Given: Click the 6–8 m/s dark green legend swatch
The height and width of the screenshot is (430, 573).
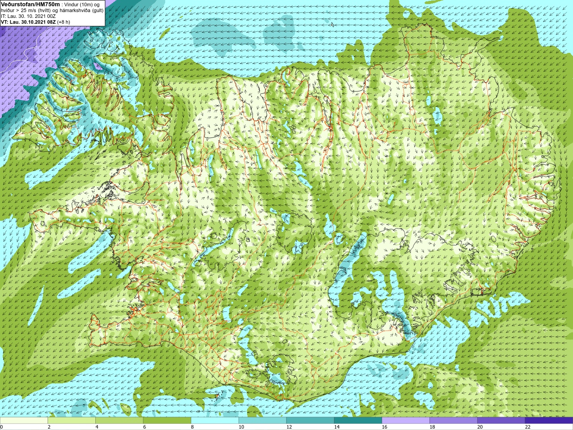Looking at the screenshot, I should 167,421.
